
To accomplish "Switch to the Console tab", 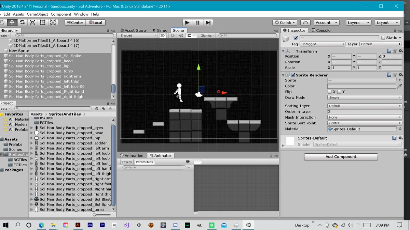I will point(321,30).
